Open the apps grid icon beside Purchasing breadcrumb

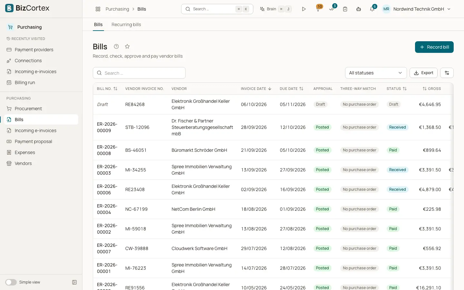[x=98, y=9]
